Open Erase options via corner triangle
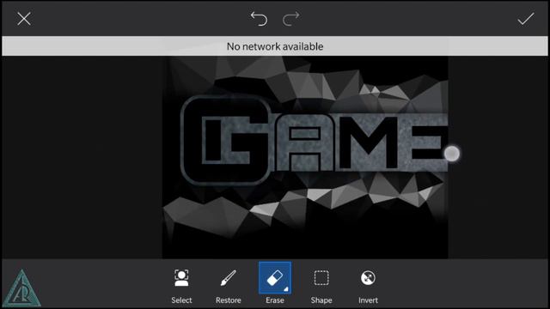This screenshot has width=550, height=309. click(286, 289)
